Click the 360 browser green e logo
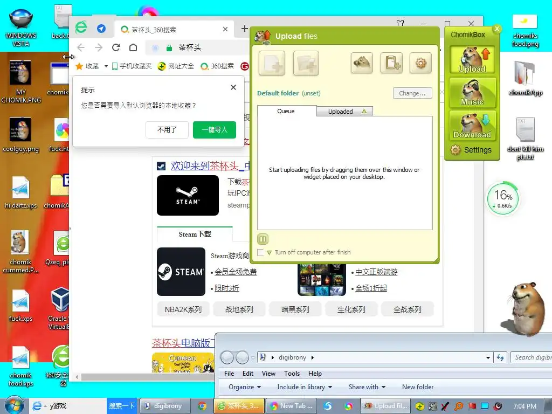Viewport: 552px width, 414px height. (x=81, y=27)
